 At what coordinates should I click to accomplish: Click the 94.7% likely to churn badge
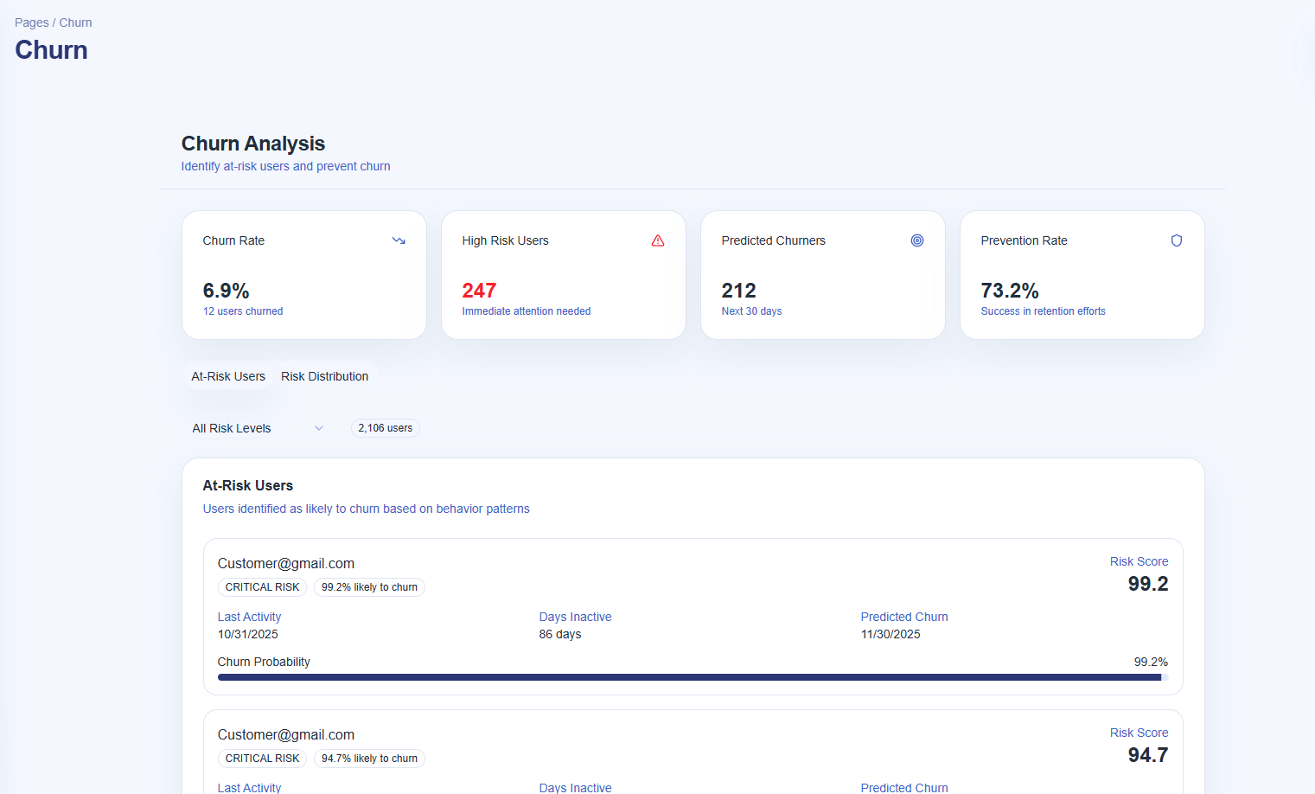[369, 759]
